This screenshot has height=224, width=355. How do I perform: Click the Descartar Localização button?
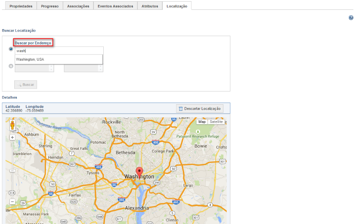pos(200,108)
